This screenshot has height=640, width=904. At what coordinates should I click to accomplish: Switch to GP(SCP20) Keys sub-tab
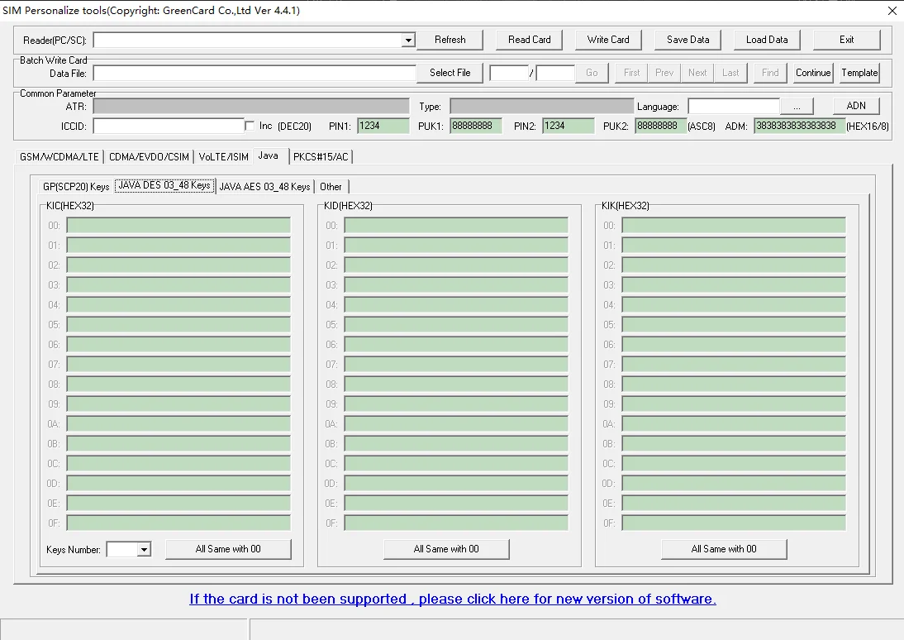tap(76, 187)
